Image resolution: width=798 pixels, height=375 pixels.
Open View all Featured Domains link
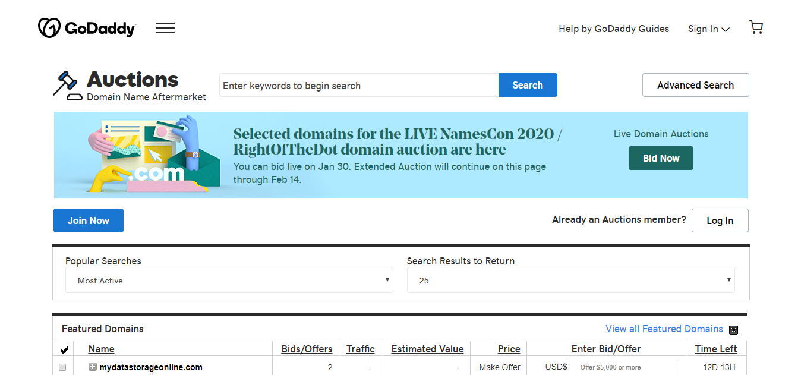coord(664,329)
